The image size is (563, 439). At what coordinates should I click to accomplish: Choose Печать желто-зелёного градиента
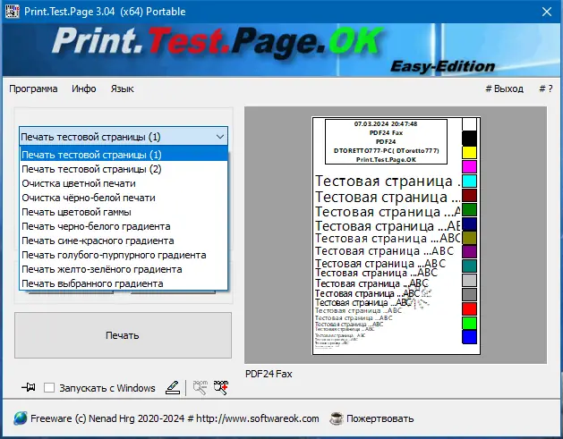124,269
